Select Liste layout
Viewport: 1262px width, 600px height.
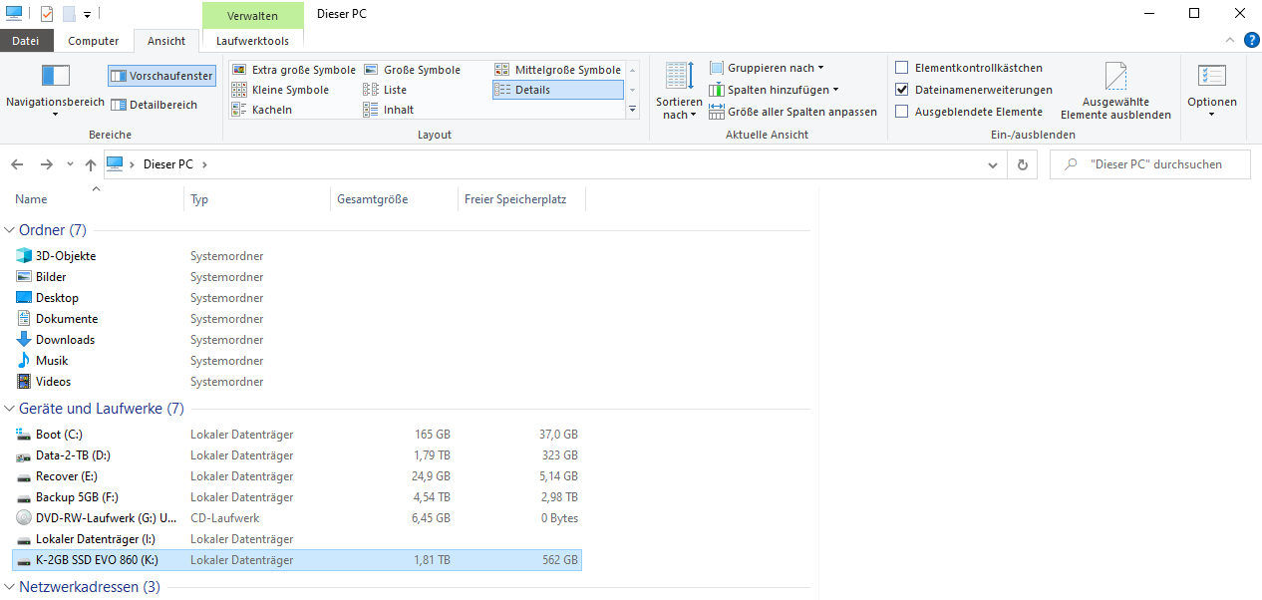(386, 90)
